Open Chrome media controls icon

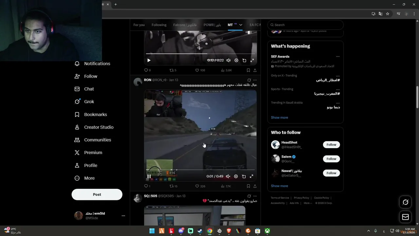coord(398,14)
